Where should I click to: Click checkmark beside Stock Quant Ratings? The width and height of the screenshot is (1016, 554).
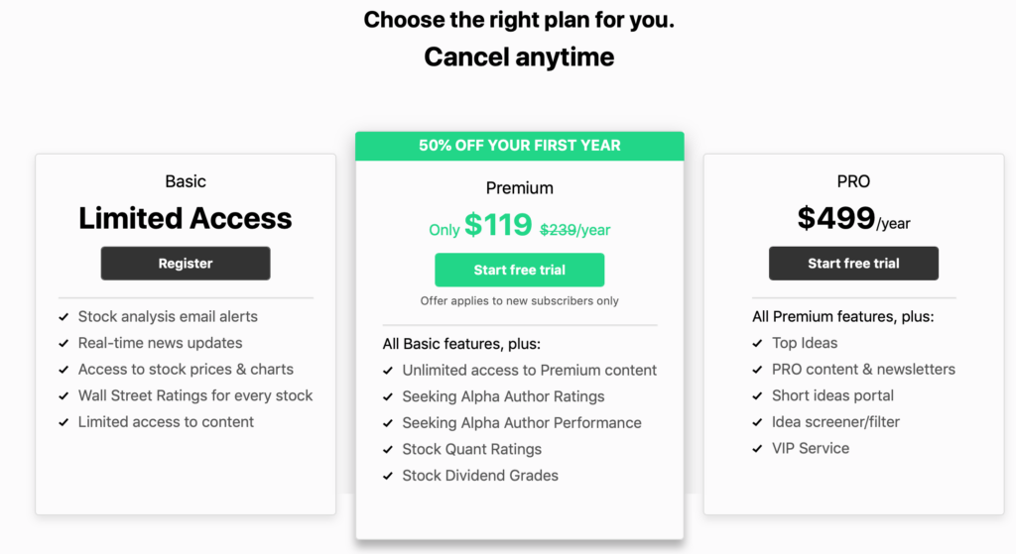[x=388, y=450]
